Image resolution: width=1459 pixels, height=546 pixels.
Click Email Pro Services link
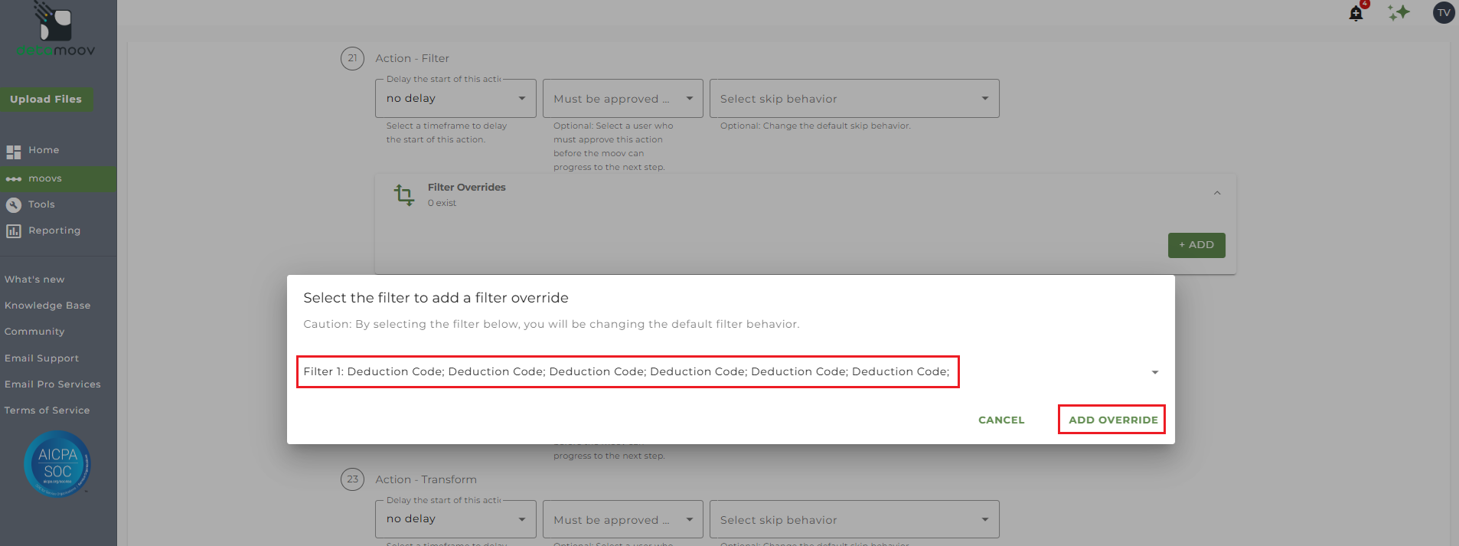[53, 384]
